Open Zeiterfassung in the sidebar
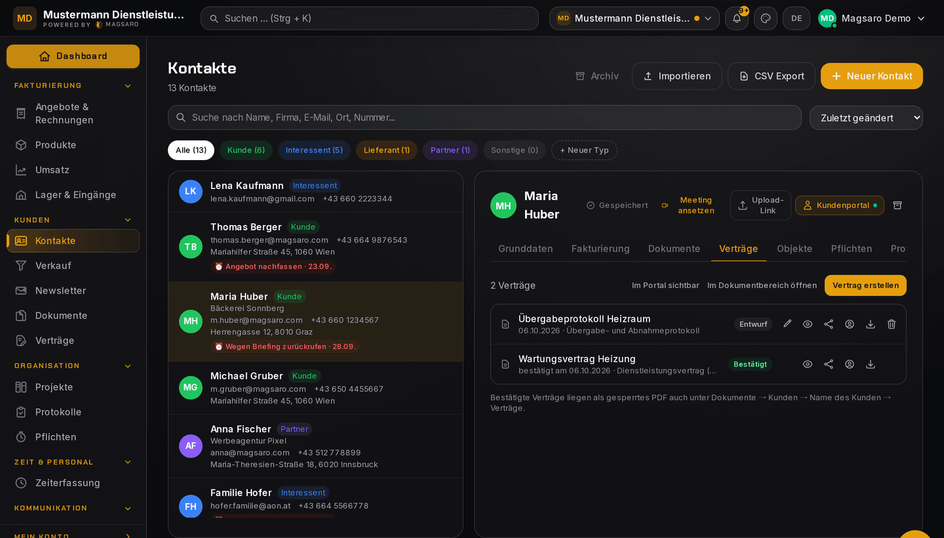 click(73, 483)
